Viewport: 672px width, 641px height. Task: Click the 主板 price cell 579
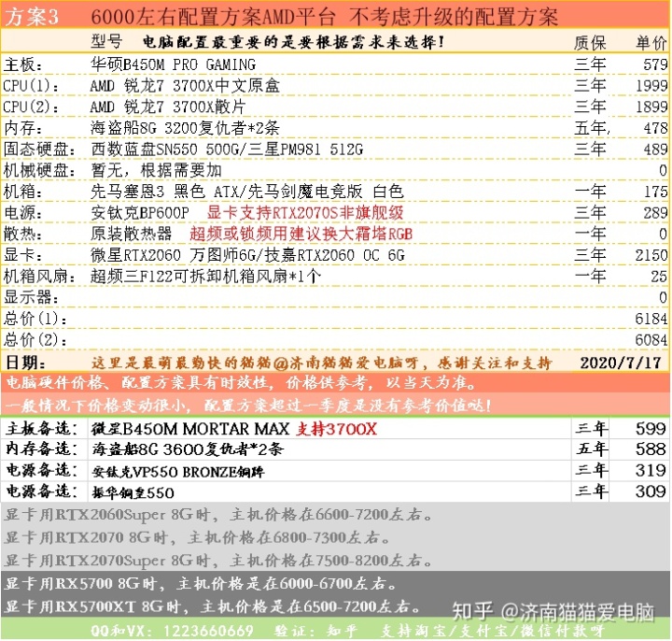pyautogui.click(x=655, y=64)
